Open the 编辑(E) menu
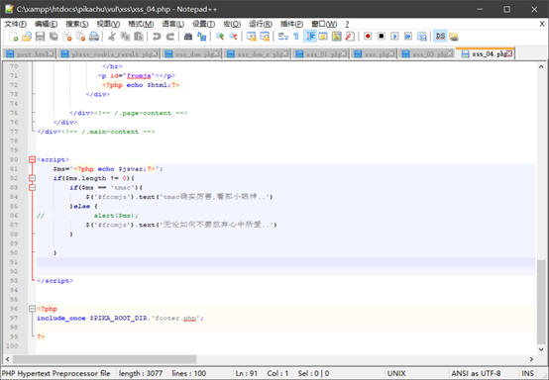 click(x=46, y=24)
